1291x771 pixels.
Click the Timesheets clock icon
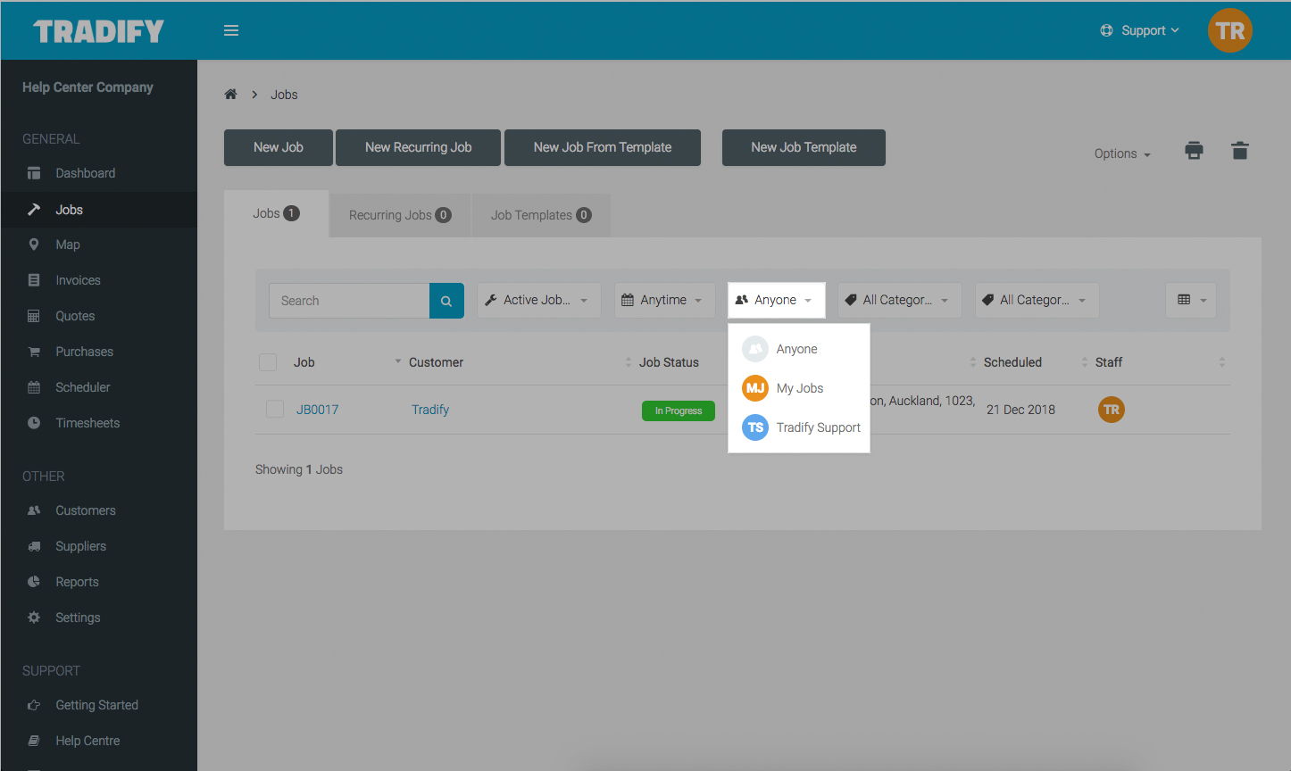(34, 423)
